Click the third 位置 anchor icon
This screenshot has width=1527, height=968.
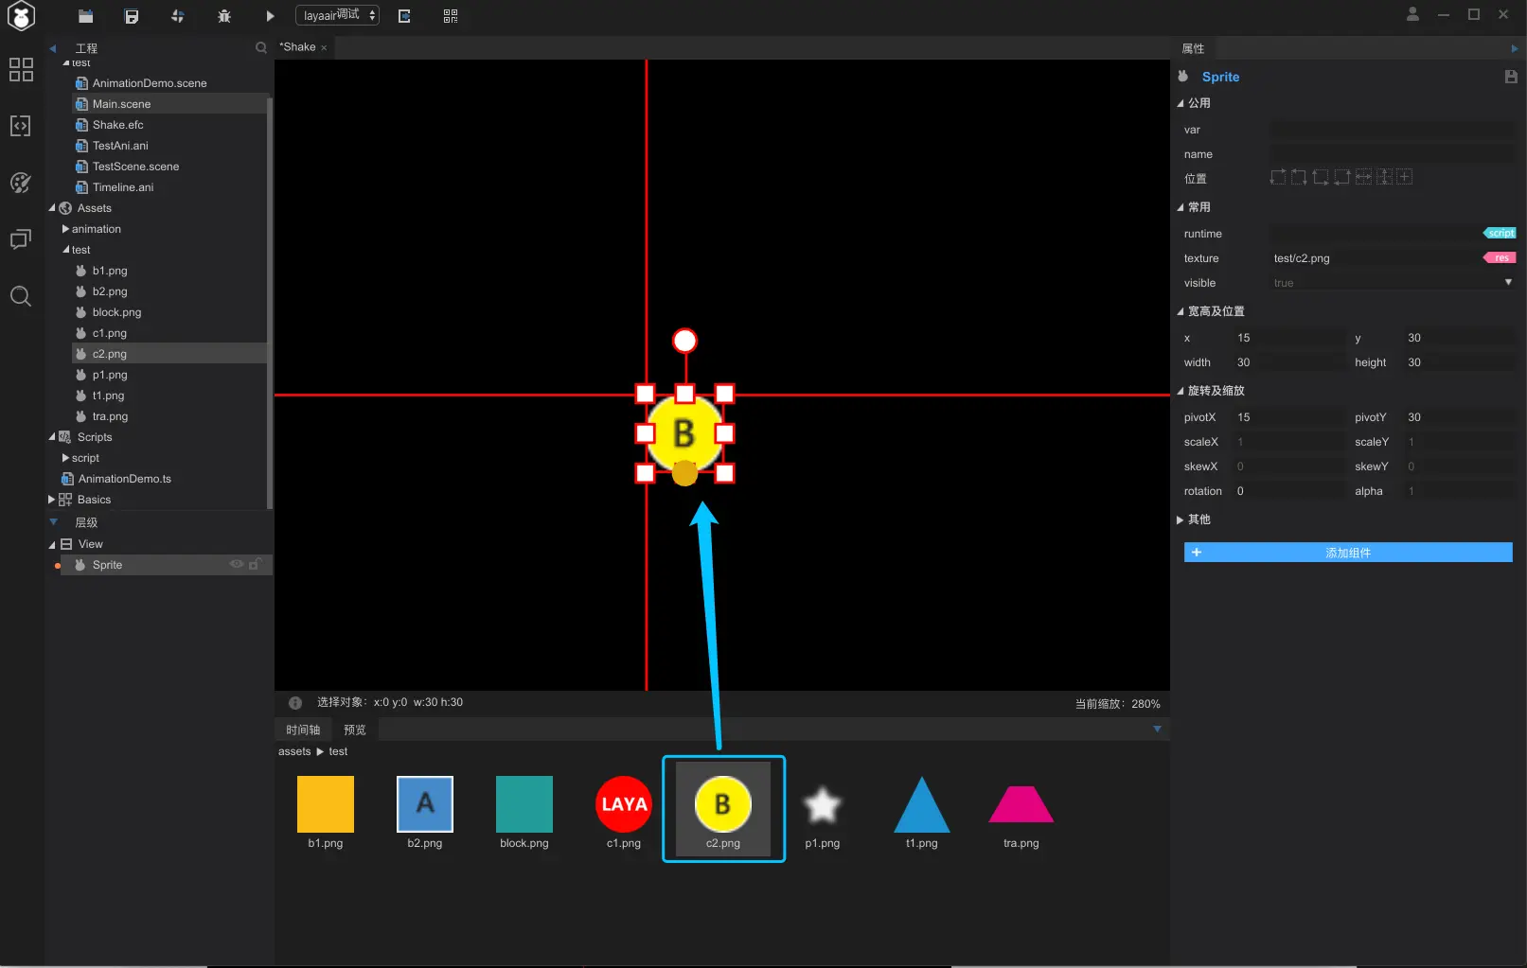(1321, 177)
